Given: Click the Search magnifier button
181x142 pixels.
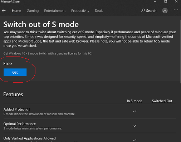Looking at the screenshot, I should 148,11.
